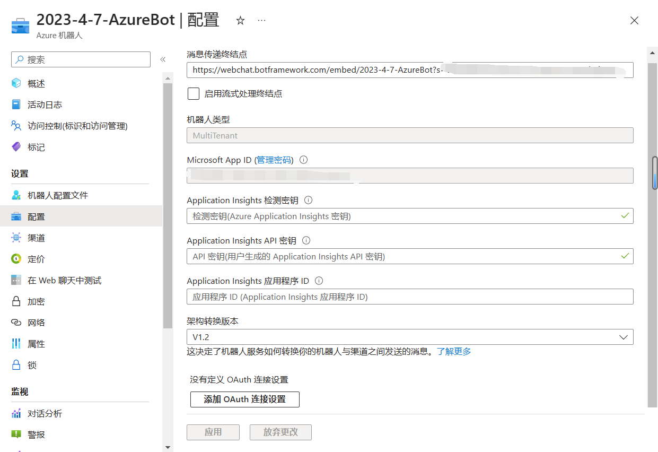The image size is (658, 452).
Task: Open the 了解更多 link
Action: (454, 351)
